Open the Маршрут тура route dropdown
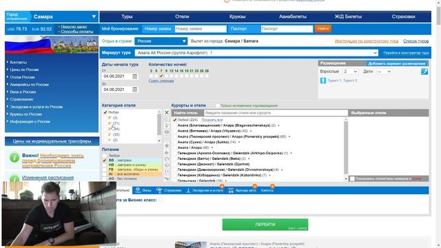This screenshot has width=441, height=248. click(x=256, y=53)
